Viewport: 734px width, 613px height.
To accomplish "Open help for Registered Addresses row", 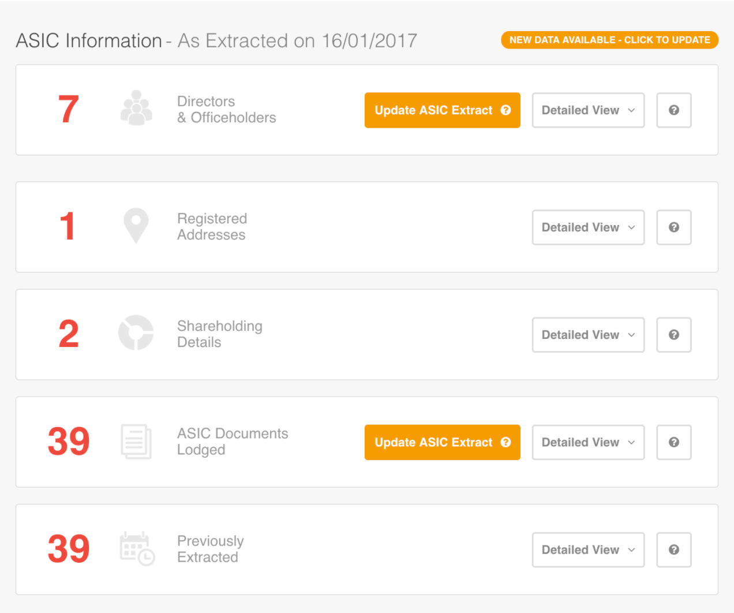I will (674, 227).
